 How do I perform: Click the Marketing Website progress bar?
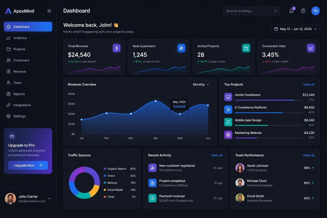[269, 138]
